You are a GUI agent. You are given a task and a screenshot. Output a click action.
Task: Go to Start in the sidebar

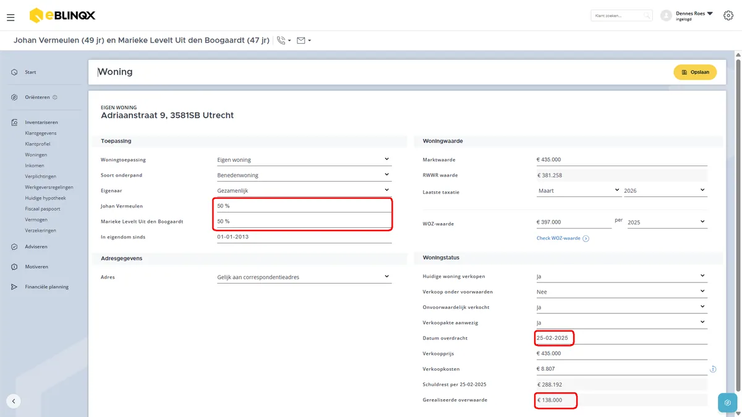30,72
